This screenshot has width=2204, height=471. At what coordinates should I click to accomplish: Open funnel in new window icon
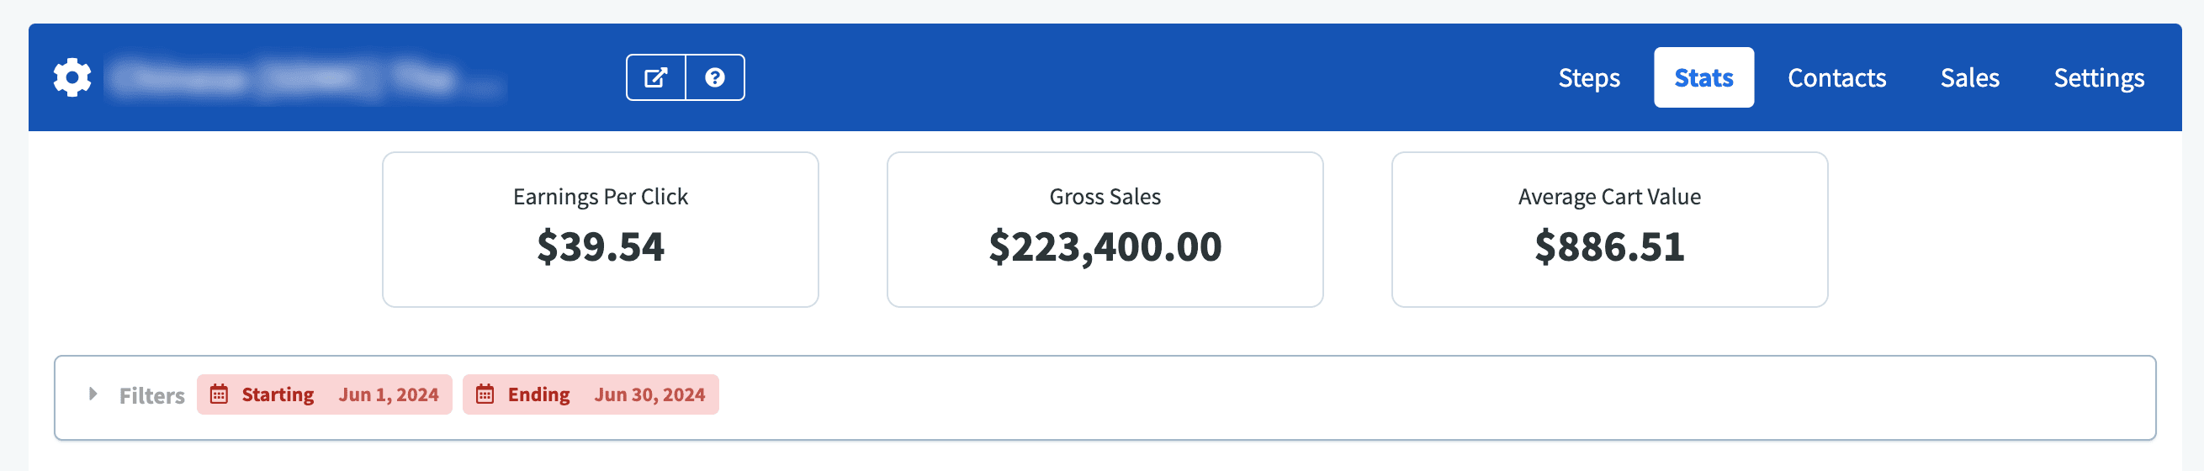click(x=655, y=77)
